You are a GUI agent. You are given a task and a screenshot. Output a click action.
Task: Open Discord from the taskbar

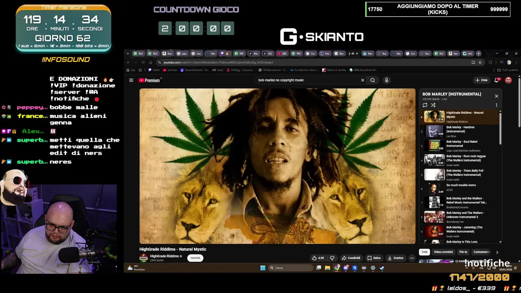pos(346,268)
